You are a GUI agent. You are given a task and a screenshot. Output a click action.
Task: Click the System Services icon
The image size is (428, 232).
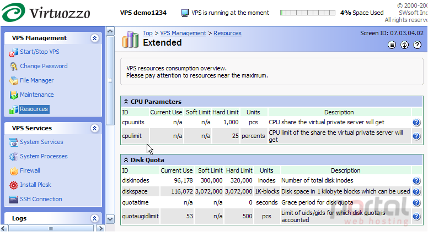click(x=13, y=142)
